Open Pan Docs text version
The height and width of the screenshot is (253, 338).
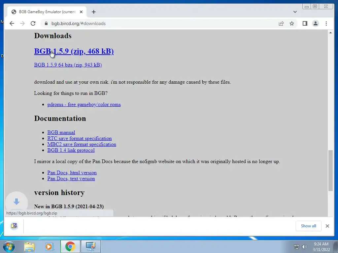(71, 179)
